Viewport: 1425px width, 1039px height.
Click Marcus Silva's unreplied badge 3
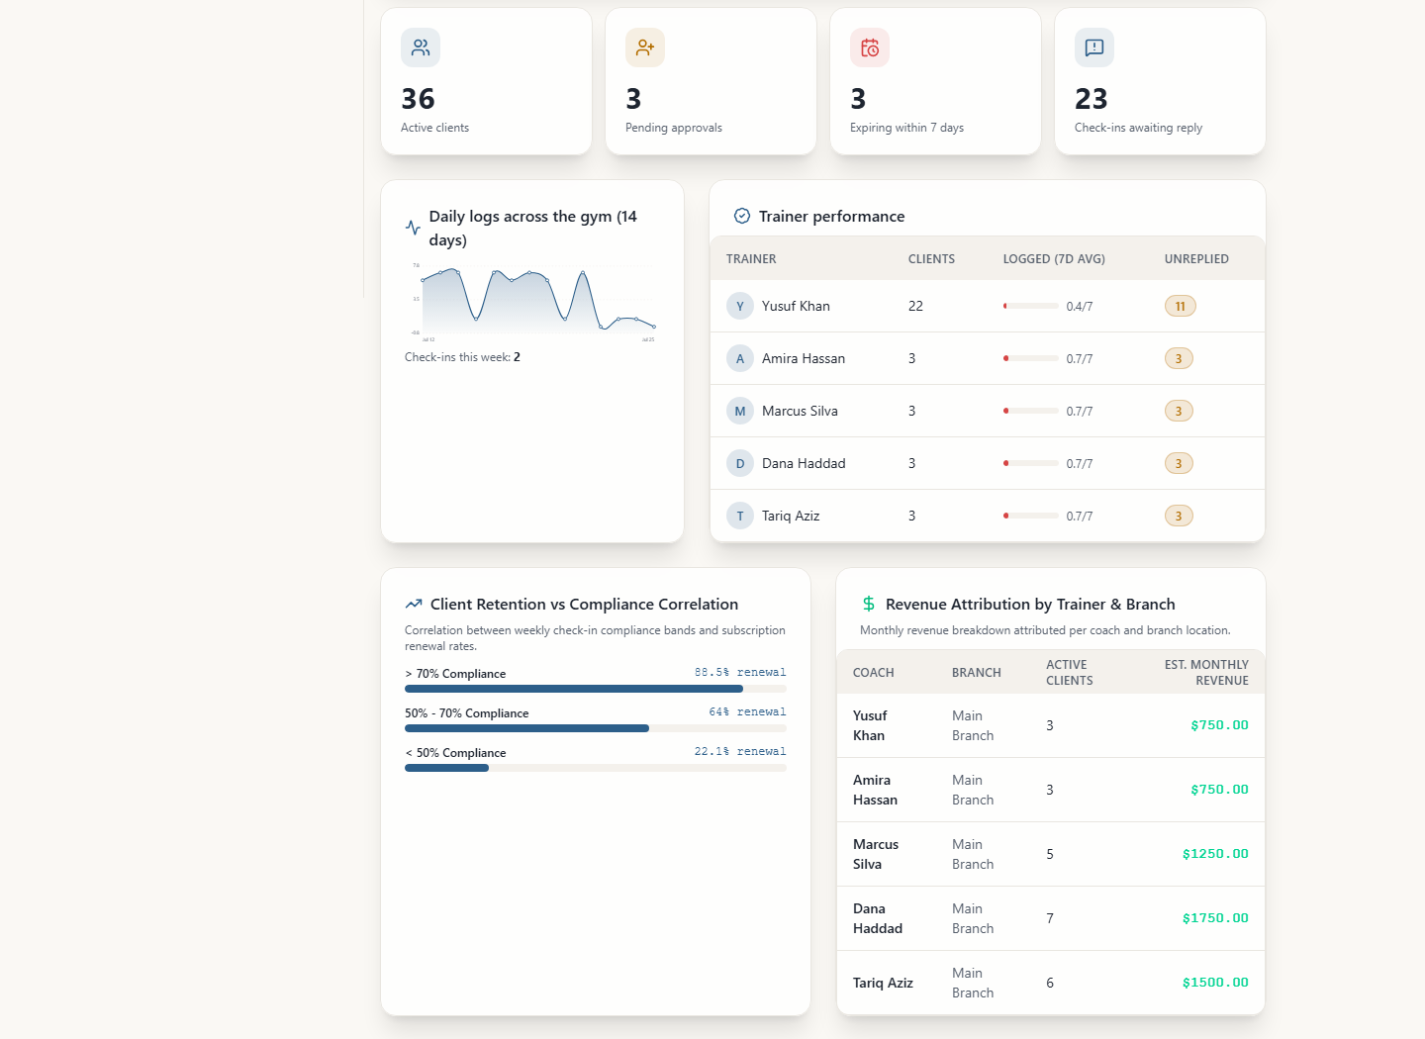(x=1179, y=411)
